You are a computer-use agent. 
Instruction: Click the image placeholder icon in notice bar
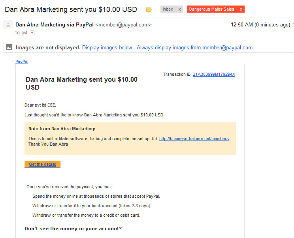point(9,47)
